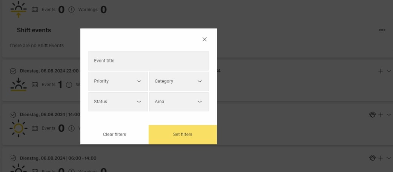The height and width of the screenshot is (172, 393).
Task: Expand the Area dropdown
Action: point(179,102)
